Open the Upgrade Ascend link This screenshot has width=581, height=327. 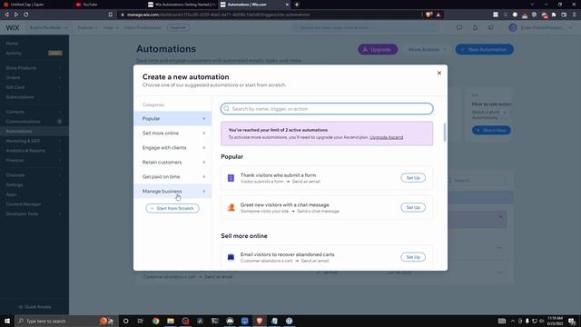pos(386,137)
